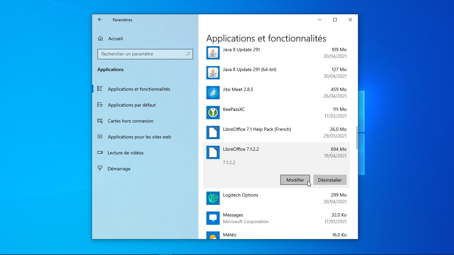Screen dimensions: 454x255
Task: Click the LibreOffice 7.1.2.2 icon
Action: [213, 152]
